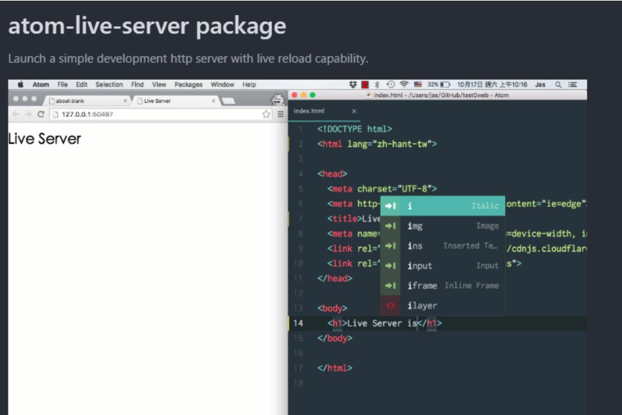Select the 'iframe' autocomplete suggestion
This screenshot has width=622, height=415.
(443, 285)
